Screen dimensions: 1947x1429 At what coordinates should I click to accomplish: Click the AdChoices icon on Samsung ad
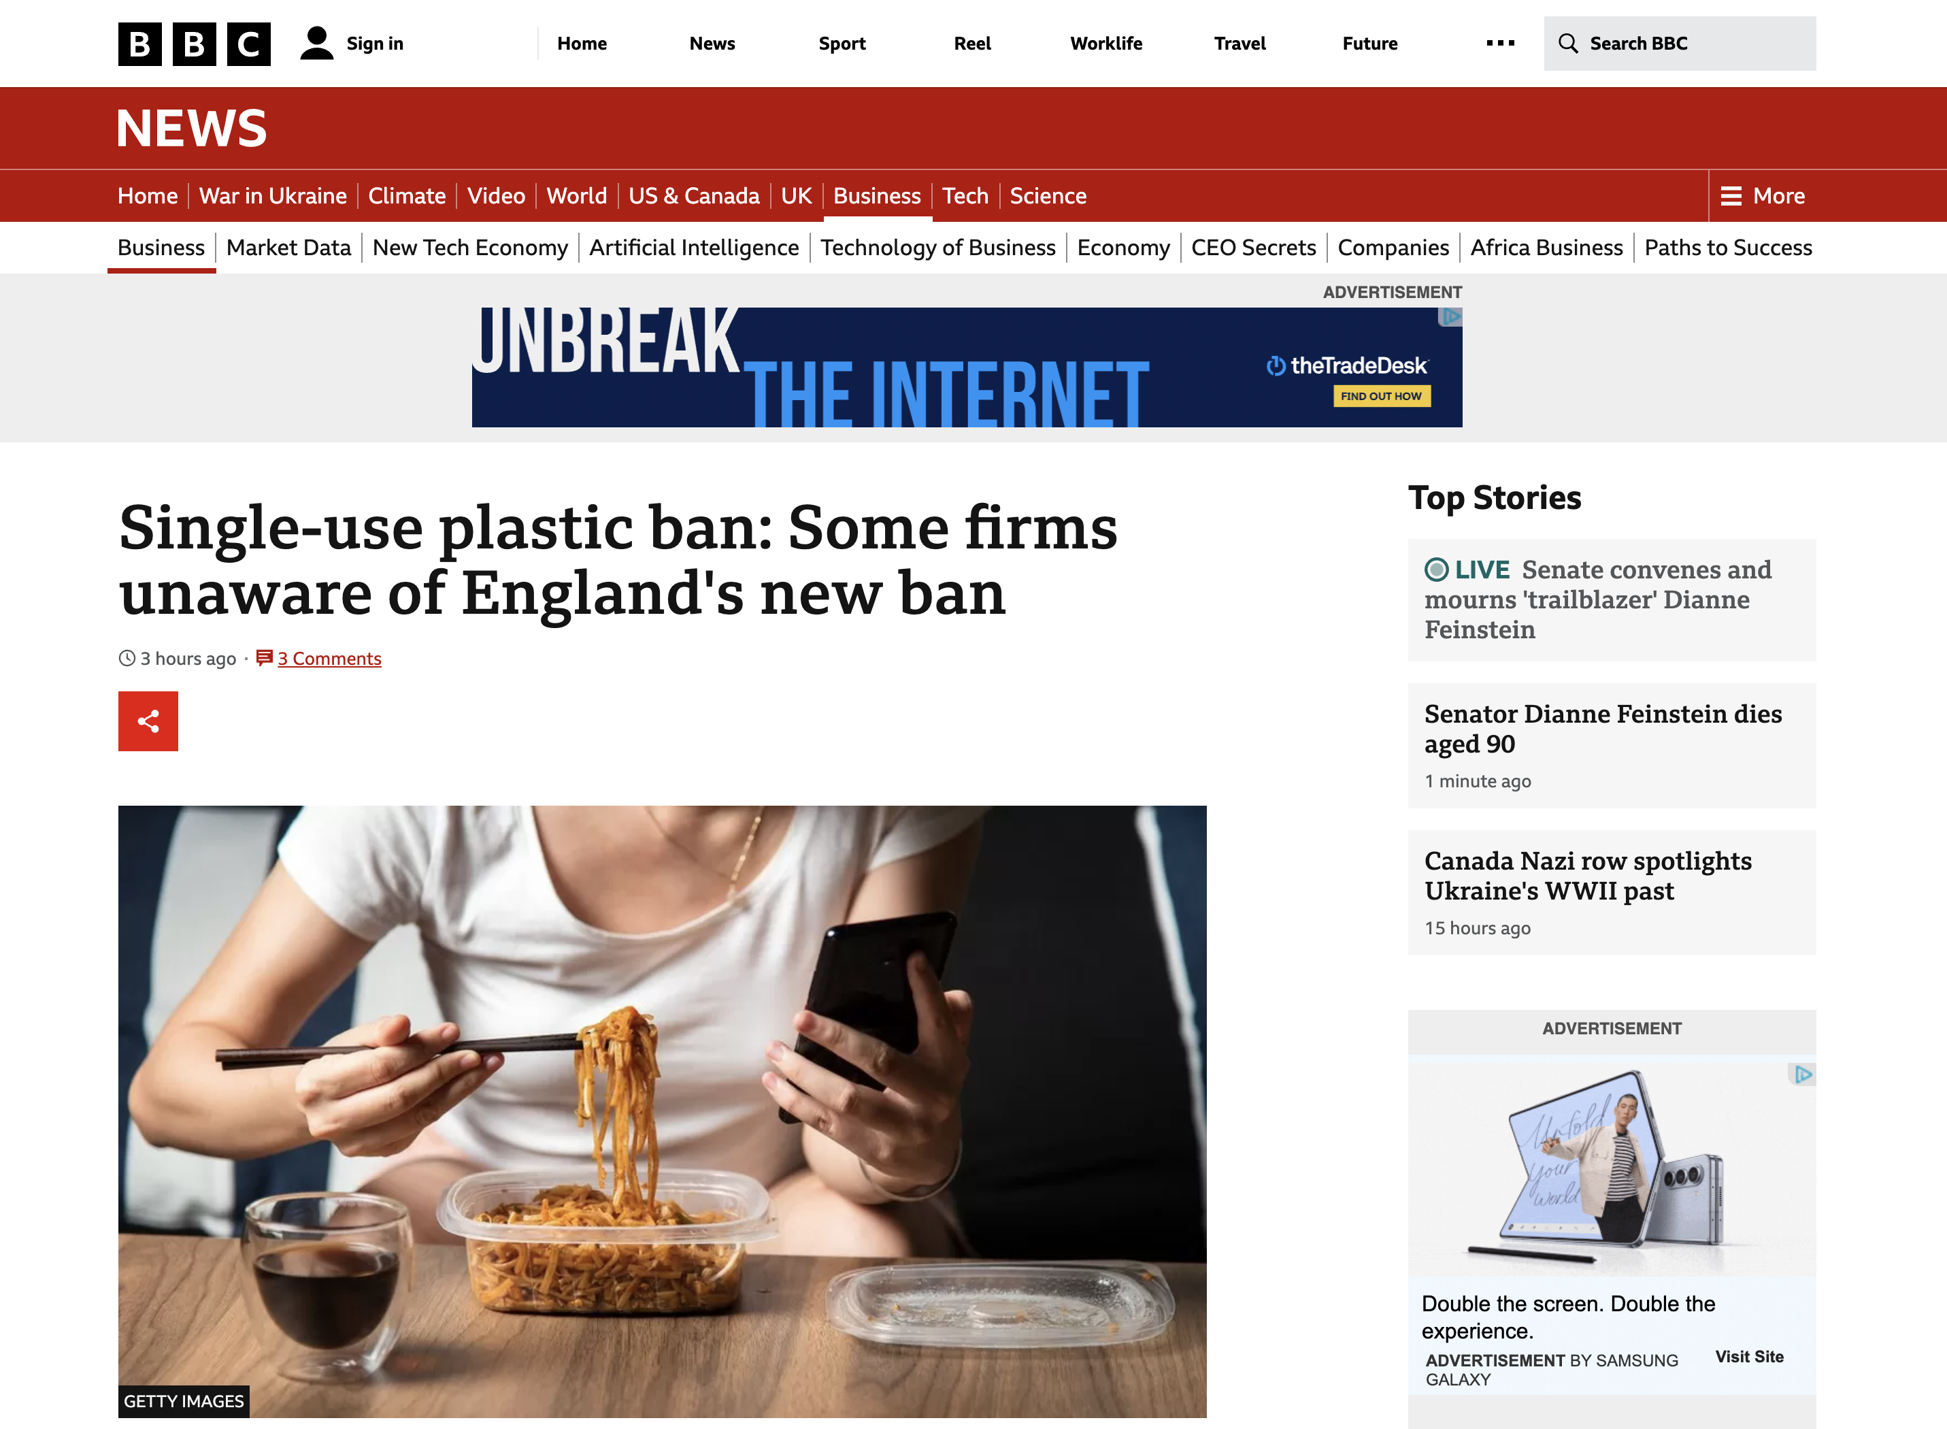(x=1801, y=1074)
